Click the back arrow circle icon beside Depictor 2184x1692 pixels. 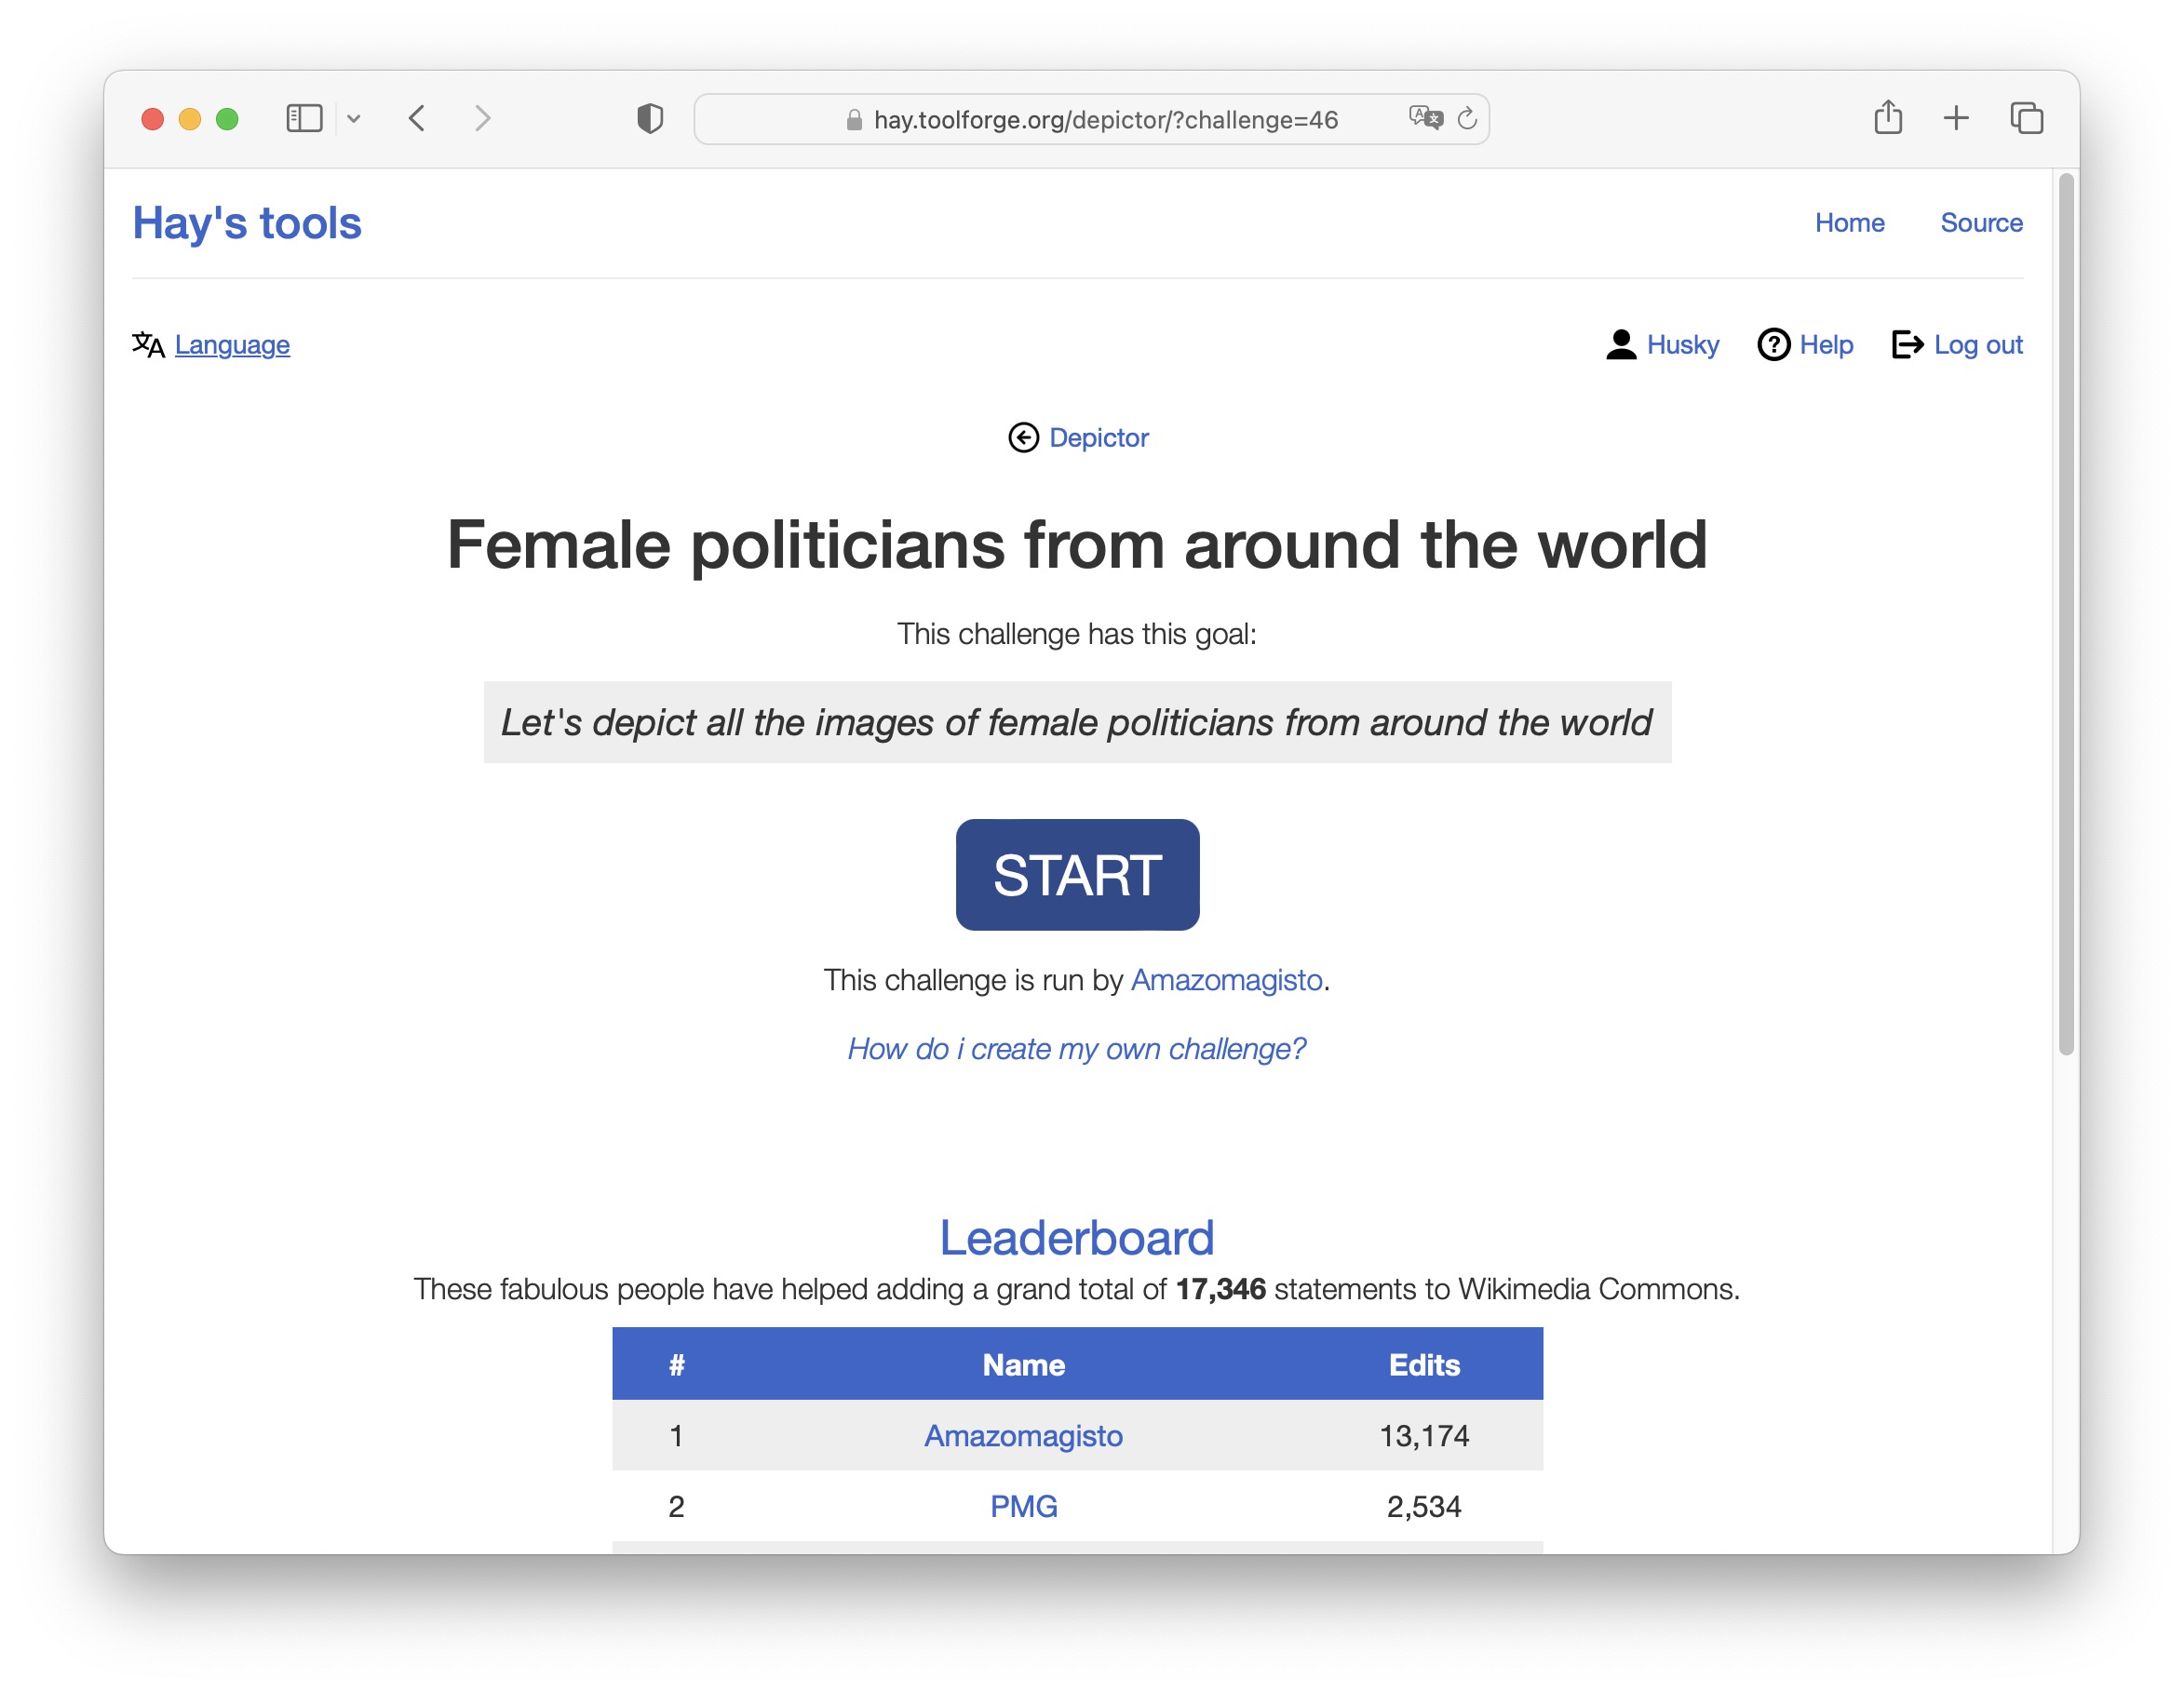click(x=1024, y=438)
